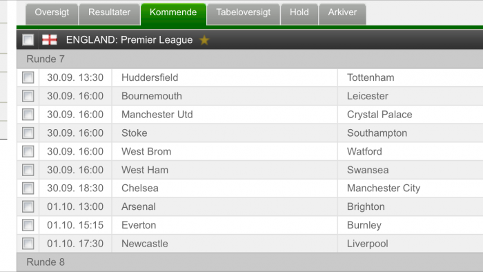
Task: Expand the Runde 8 section header
Action: [x=250, y=262]
